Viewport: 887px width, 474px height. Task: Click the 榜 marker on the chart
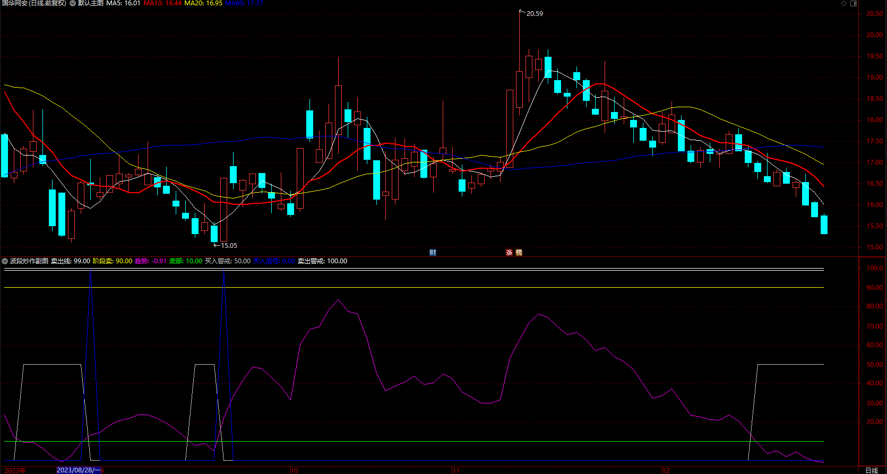pos(519,253)
